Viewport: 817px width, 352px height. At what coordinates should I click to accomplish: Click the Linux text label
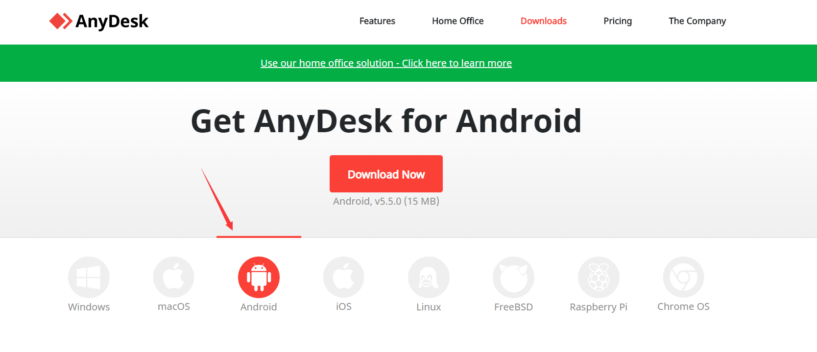click(429, 307)
